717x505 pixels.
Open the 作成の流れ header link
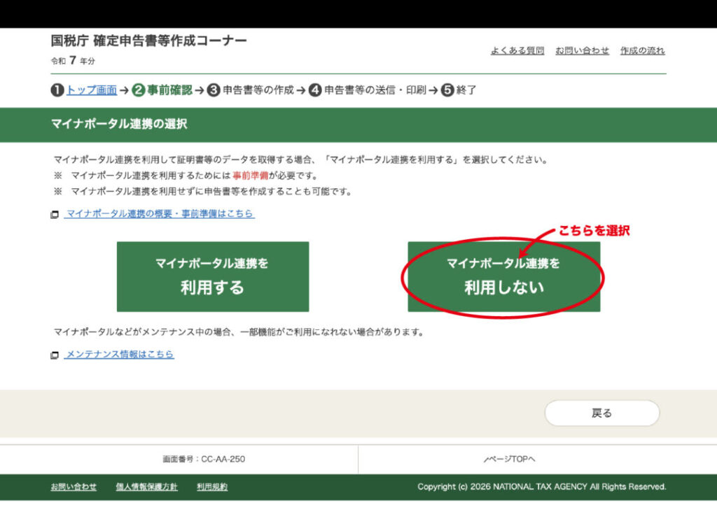point(642,51)
